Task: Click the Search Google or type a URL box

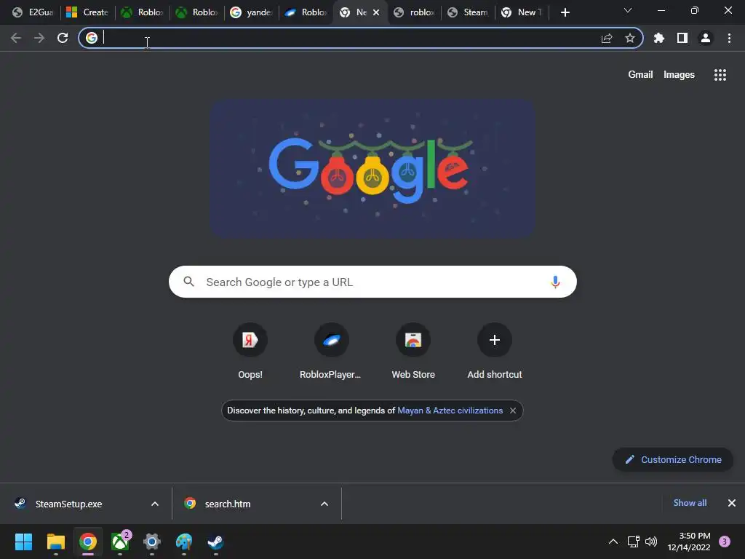Action: click(x=372, y=282)
